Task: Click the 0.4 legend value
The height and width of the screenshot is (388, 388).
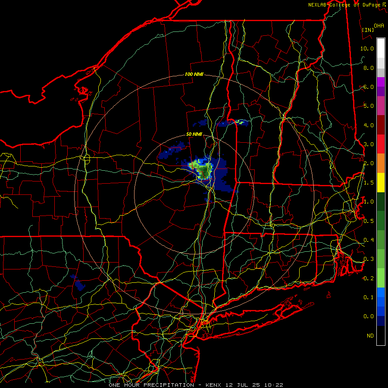Action: tap(369, 240)
